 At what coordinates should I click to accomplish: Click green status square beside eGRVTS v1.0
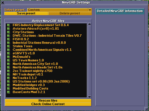[9, 53]
